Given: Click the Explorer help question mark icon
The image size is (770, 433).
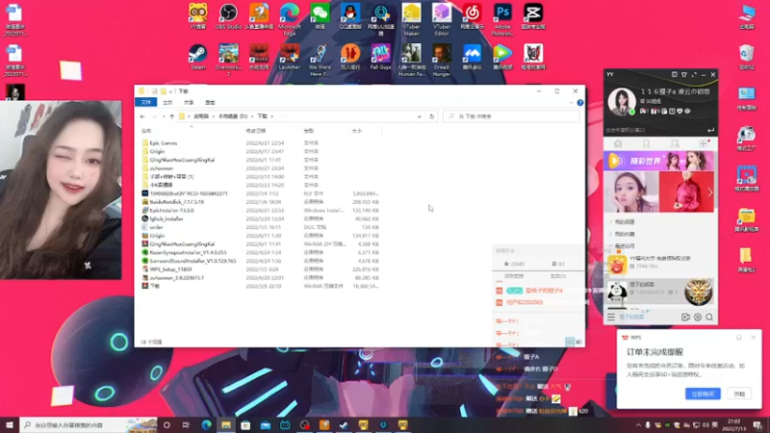Looking at the screenshot, I should coord(580,103).
